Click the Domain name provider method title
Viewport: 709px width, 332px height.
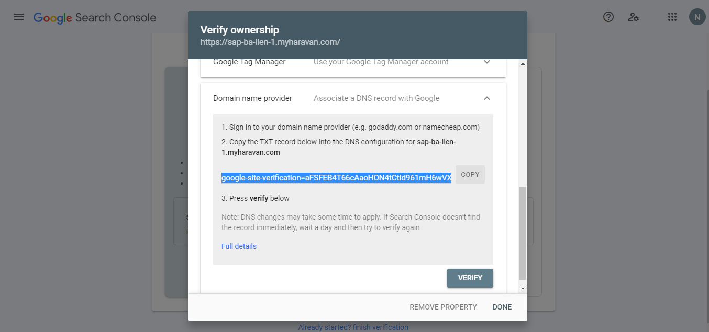point(252,98)
